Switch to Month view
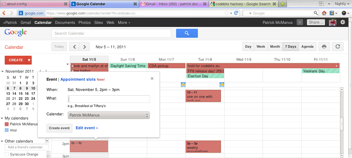 pos(275,47)
